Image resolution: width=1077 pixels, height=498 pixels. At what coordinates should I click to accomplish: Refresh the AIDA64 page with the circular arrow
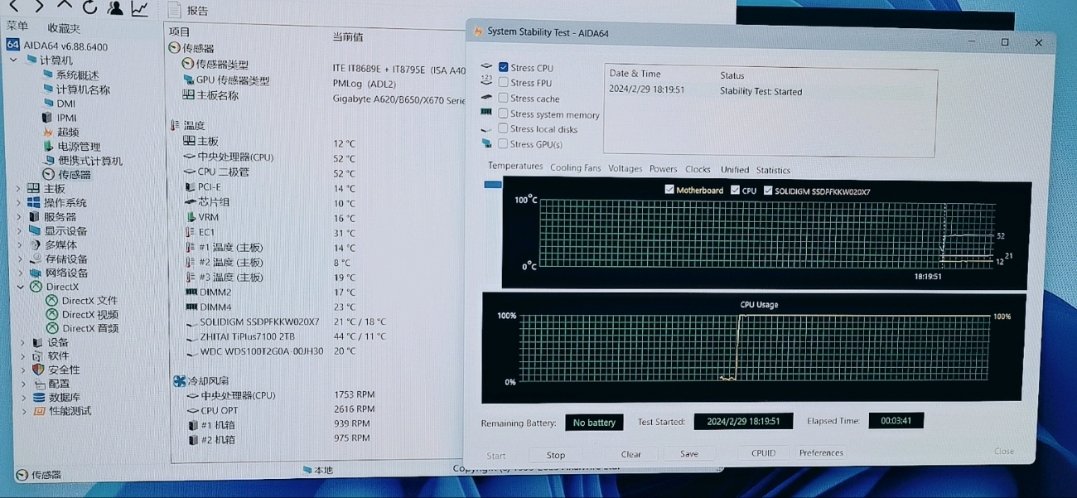click(x=89, y=7)
